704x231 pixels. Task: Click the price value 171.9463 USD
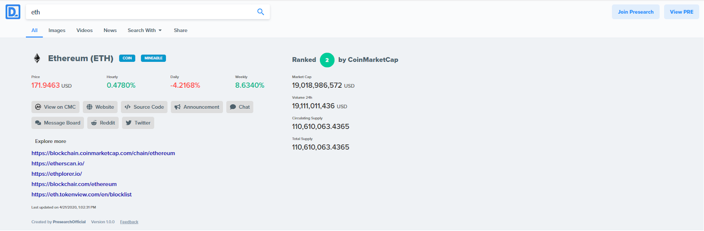tap(51, 85)
